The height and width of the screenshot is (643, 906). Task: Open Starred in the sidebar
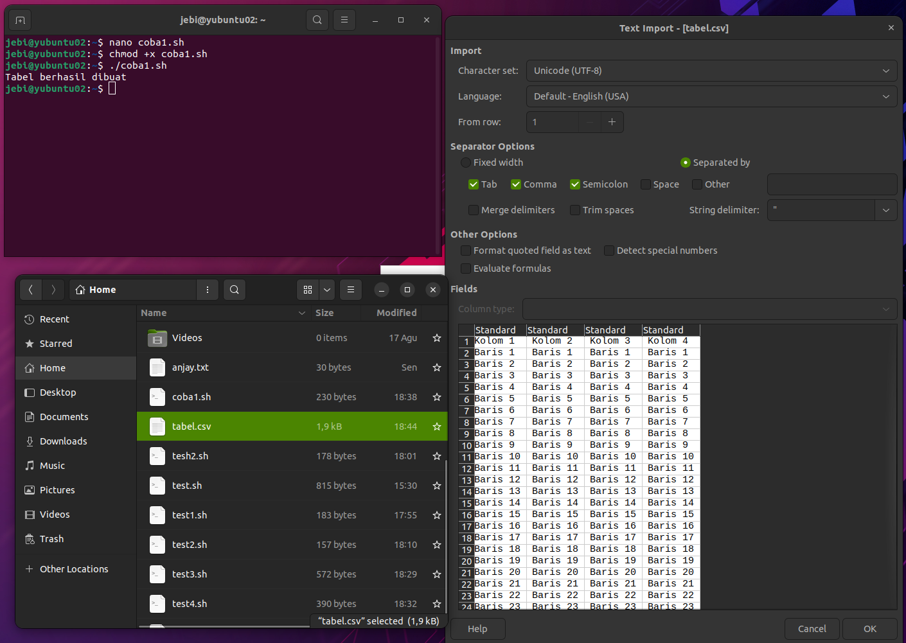pos(76,344)
